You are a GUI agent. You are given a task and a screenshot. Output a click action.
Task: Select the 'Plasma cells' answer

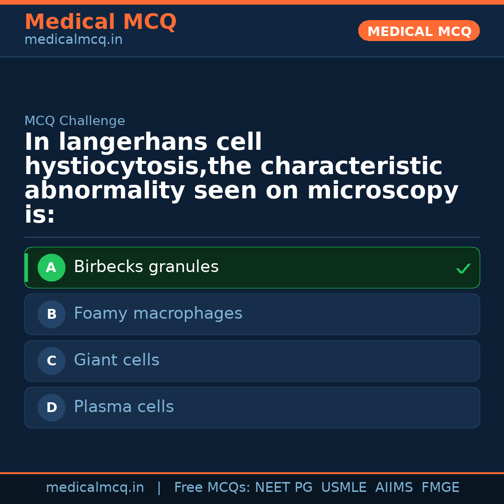[x=124, y=407]
